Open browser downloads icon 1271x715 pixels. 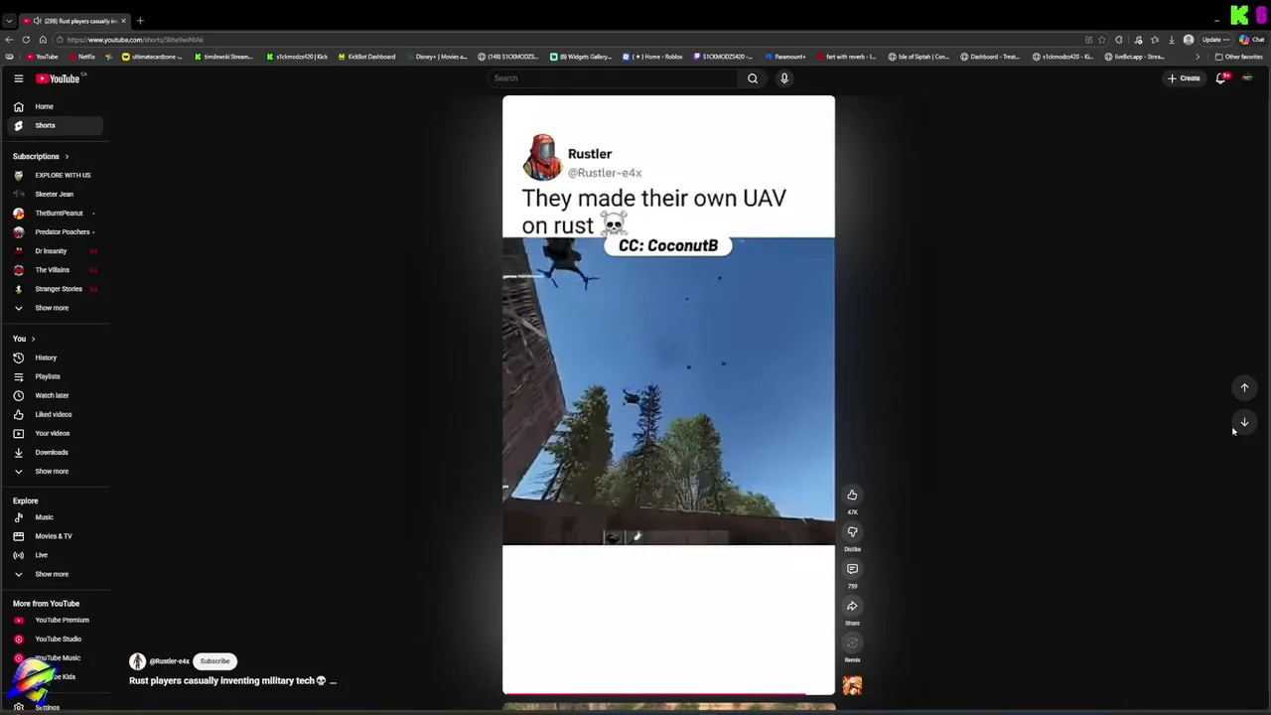(x=1172, y=40)
